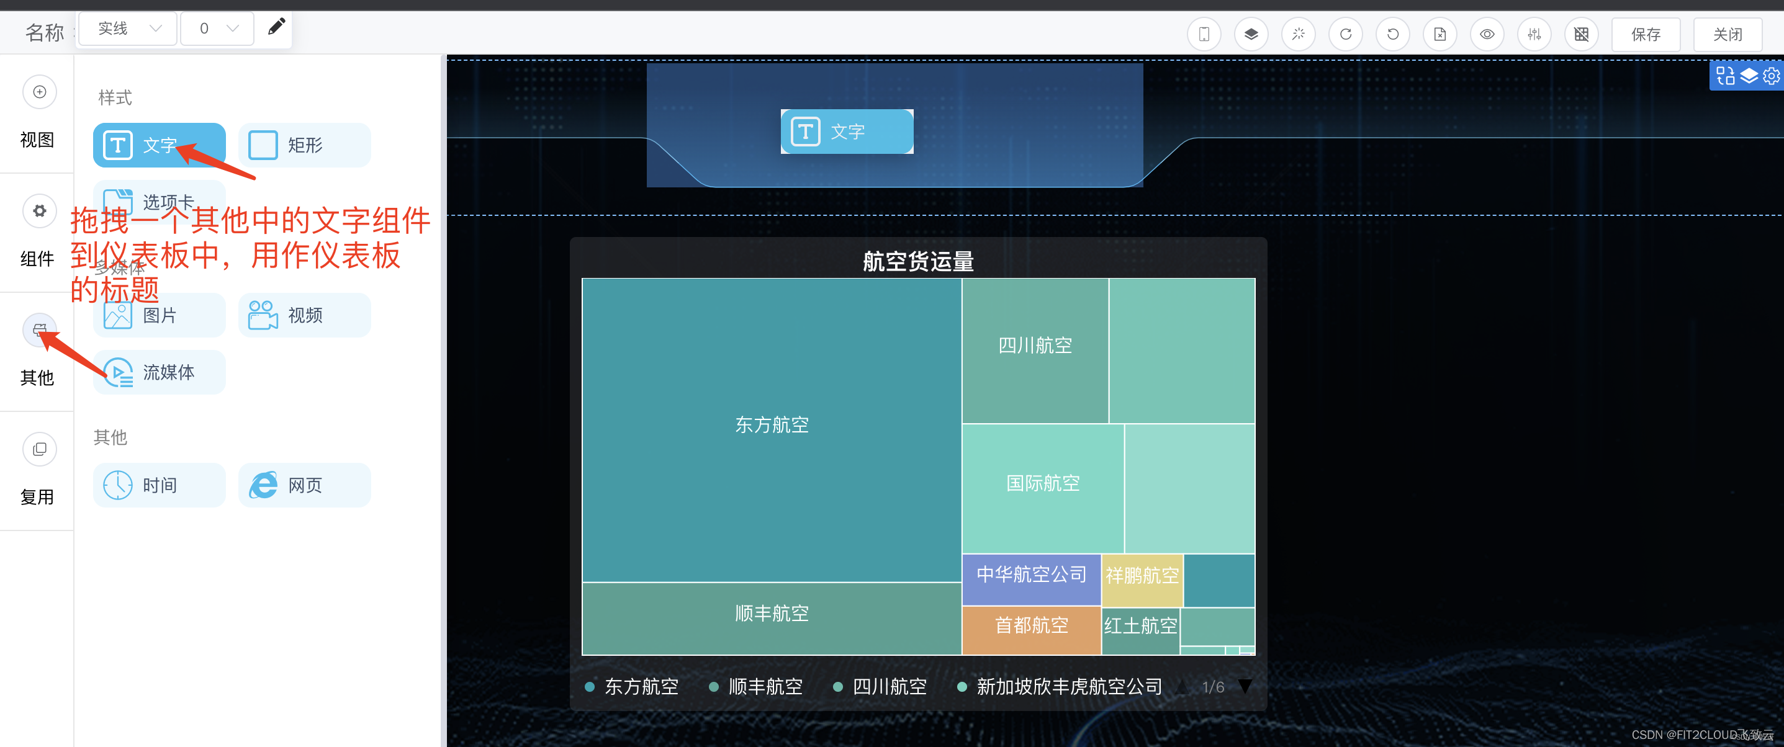Select the 流媒体 (streaming media) component

158,372
